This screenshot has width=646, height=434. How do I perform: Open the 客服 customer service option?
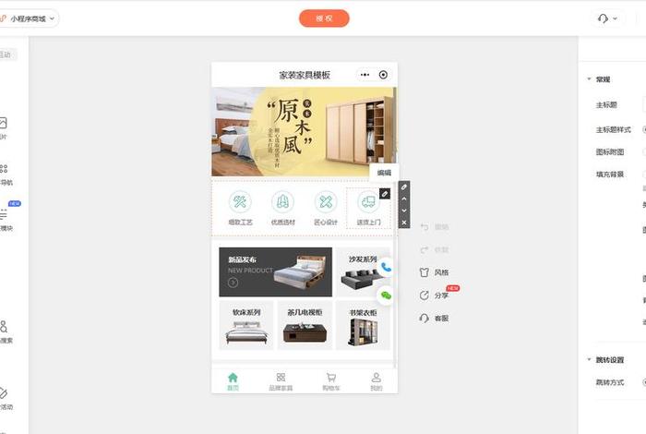[x=435, y=319]
